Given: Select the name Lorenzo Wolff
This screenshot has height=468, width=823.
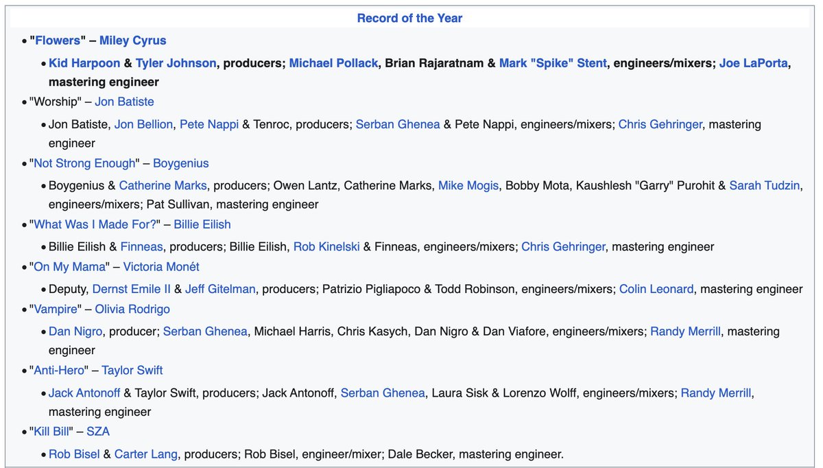Looking at the screenshot, I should [x=538, y=393].
